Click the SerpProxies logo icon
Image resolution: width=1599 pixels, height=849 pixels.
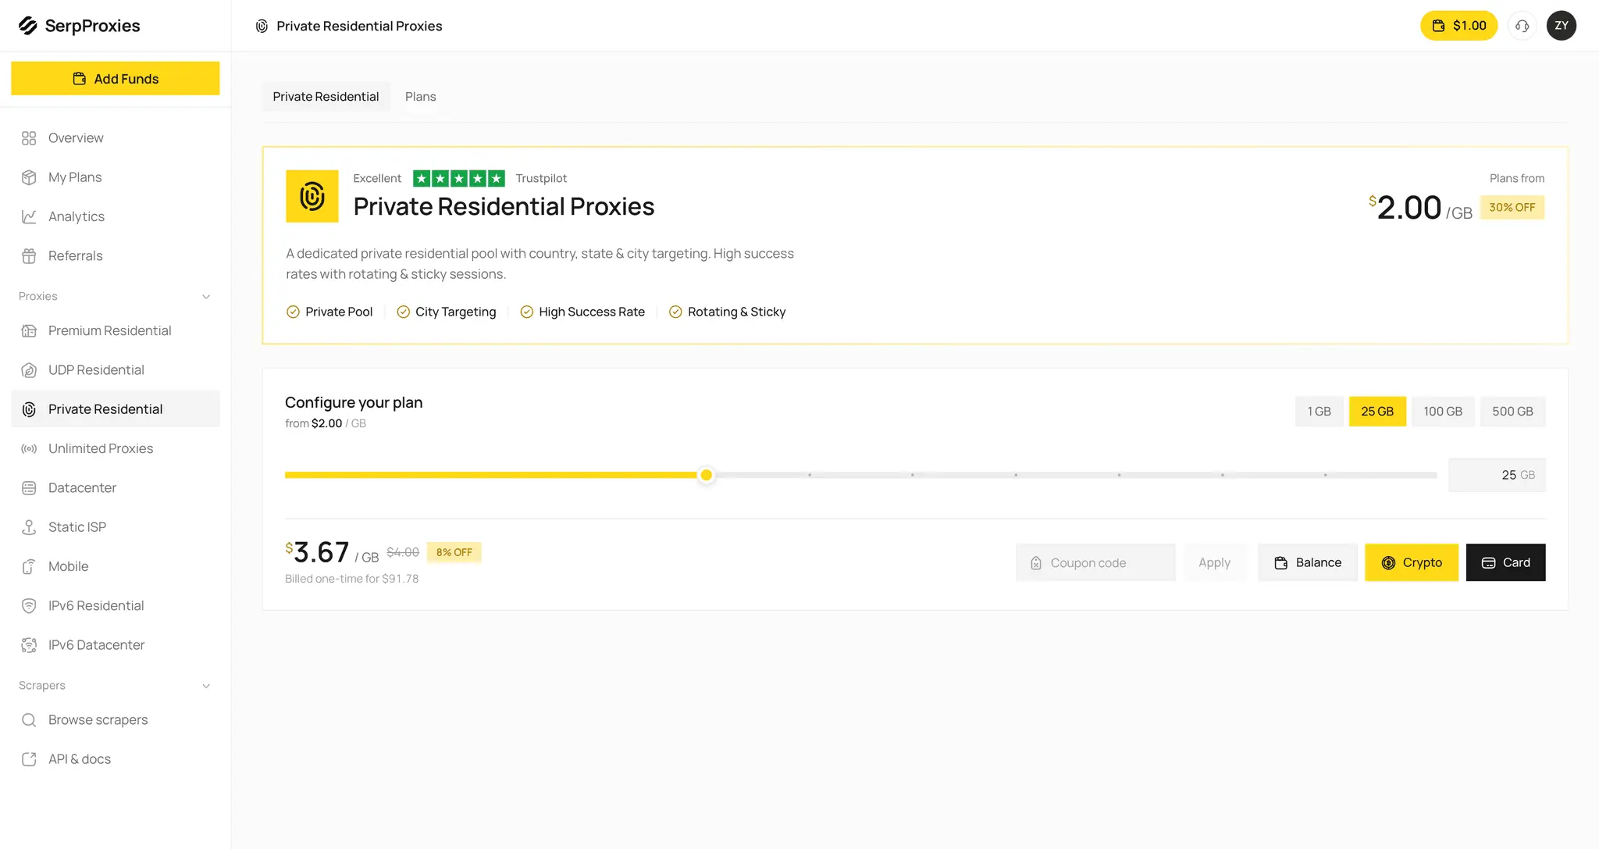point(28,26)
